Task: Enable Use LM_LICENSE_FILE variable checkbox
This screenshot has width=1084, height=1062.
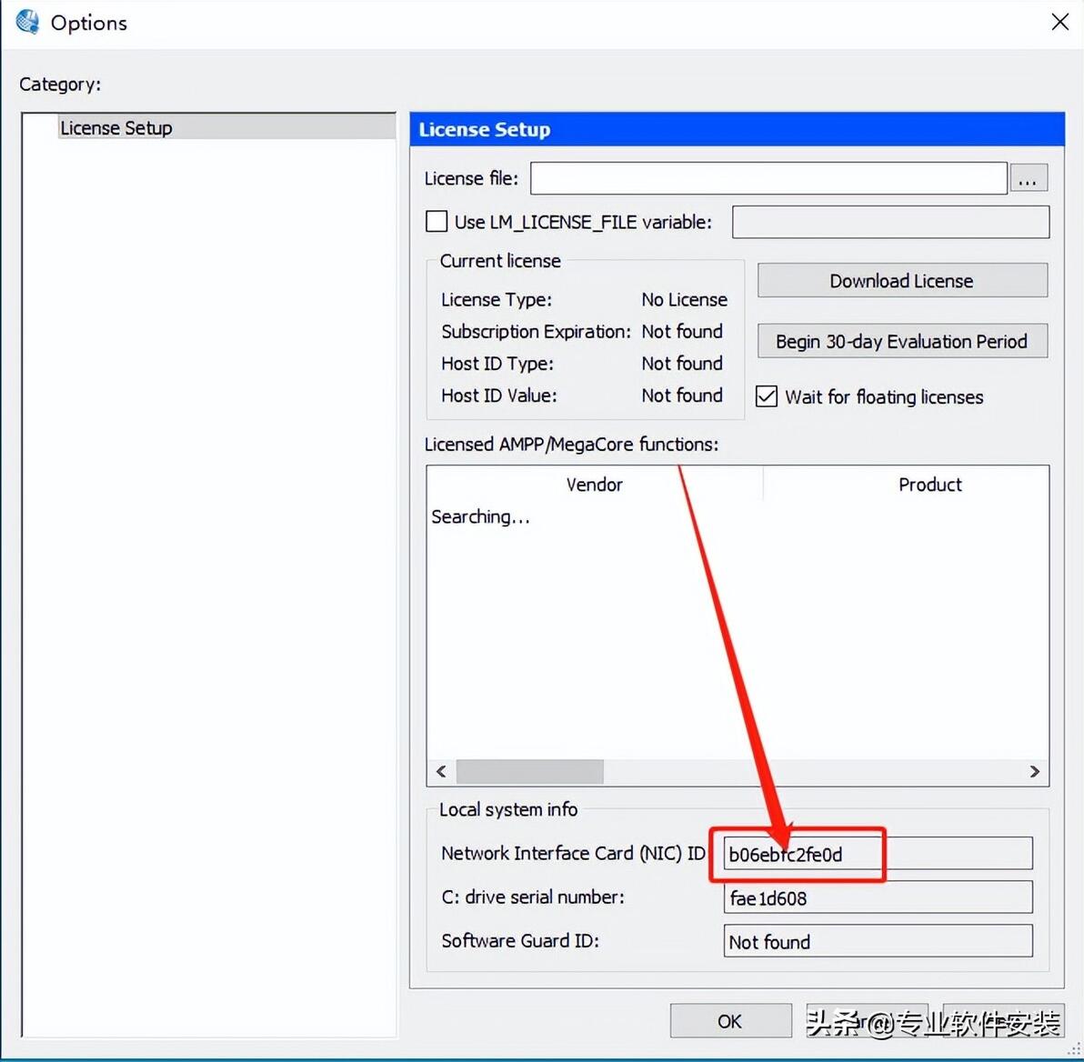Action: coord(437,222)
